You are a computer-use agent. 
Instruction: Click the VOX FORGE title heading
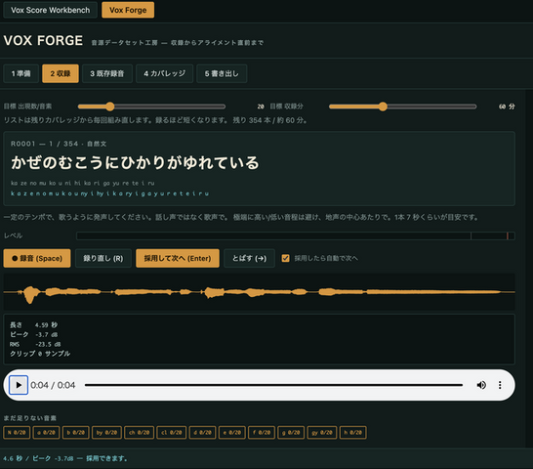(x=43, y=40)
